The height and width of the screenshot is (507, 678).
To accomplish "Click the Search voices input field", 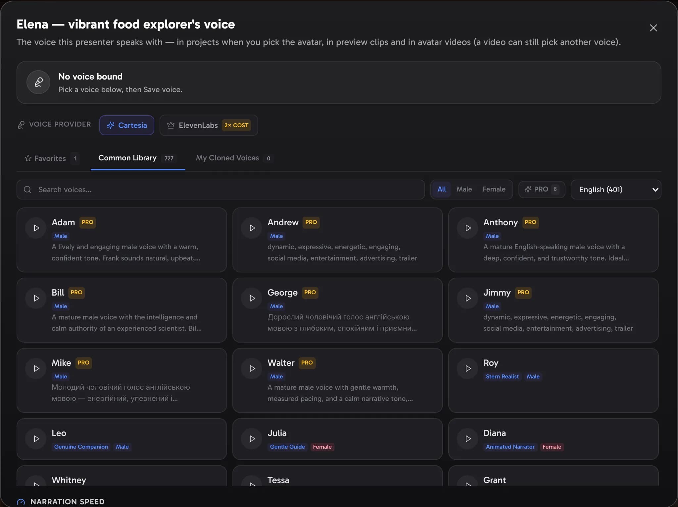I will pyautogui.click(x=220, y=190).
